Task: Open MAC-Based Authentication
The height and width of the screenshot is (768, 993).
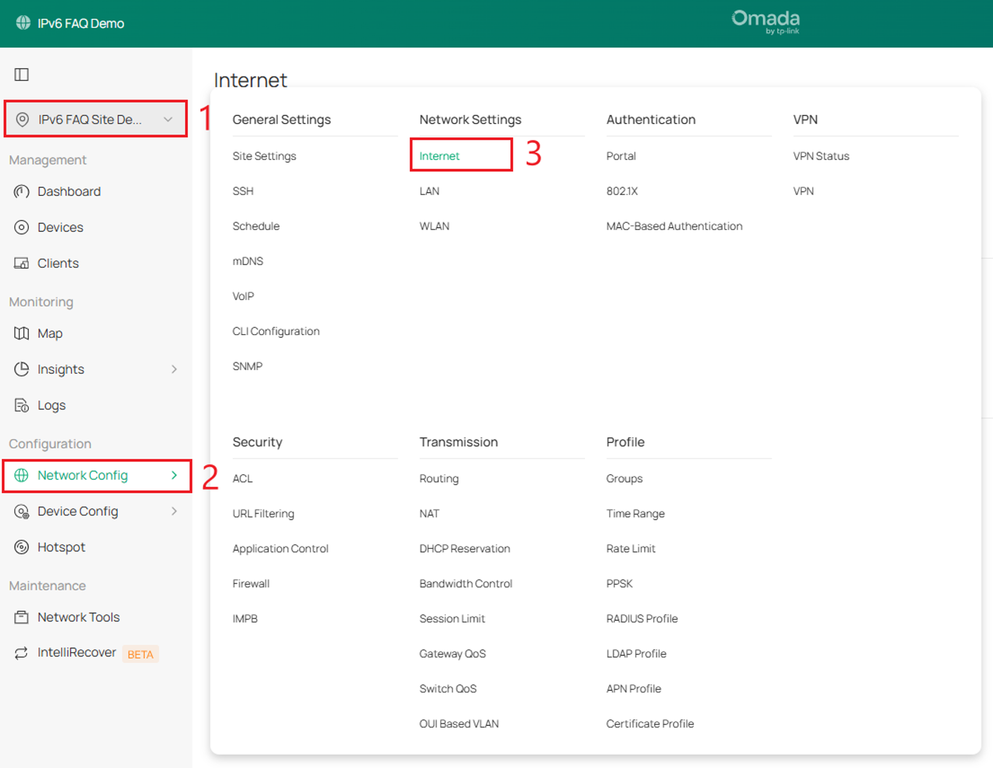Action: [674, 226]
